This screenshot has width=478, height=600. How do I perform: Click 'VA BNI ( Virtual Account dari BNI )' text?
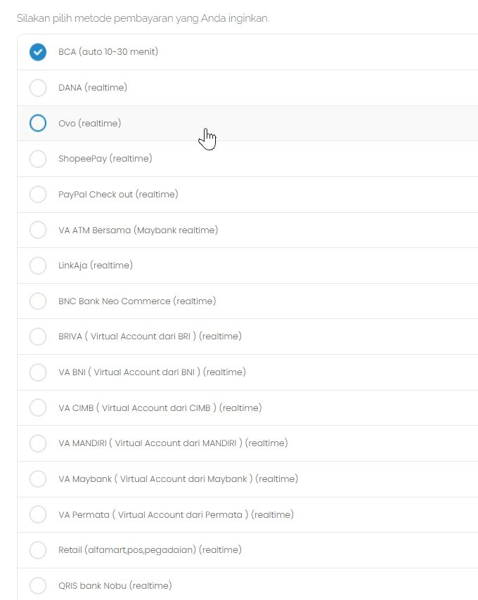129,372
